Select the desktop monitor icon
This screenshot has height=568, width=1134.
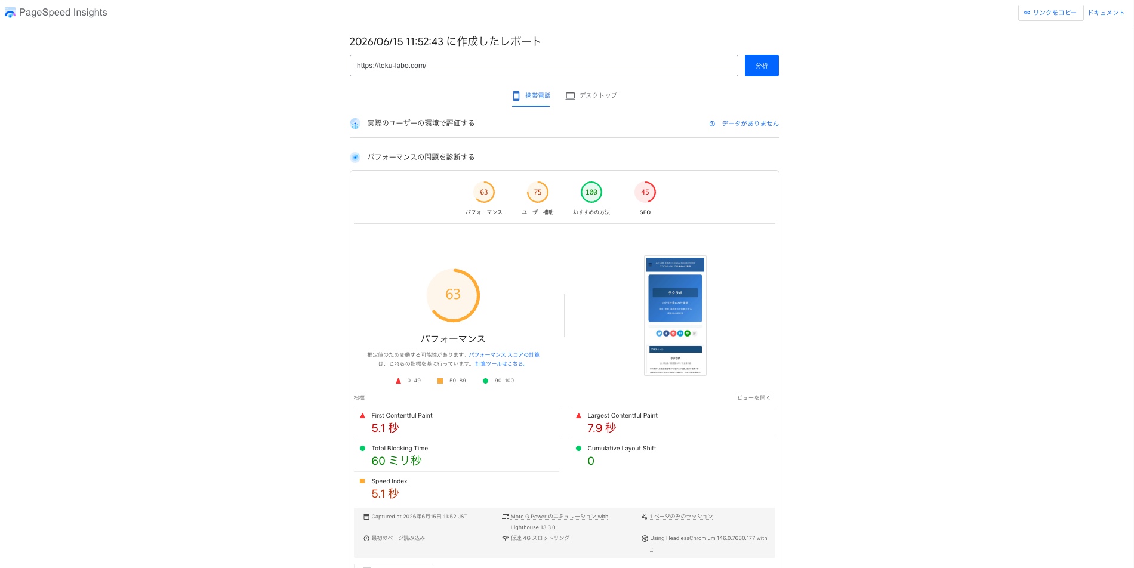571,95
